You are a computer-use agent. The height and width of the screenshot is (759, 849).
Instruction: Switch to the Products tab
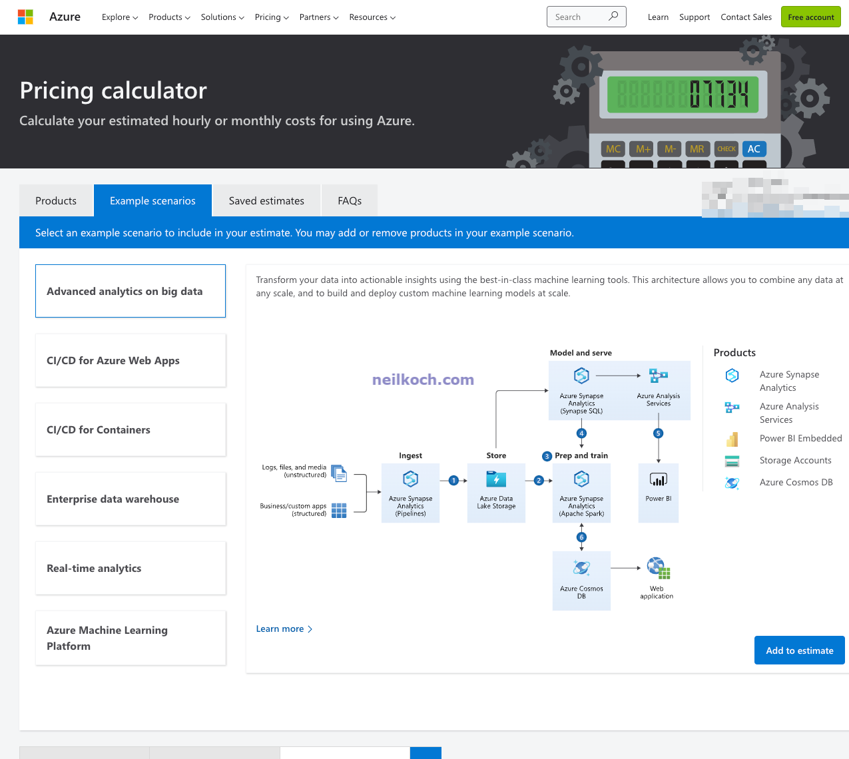pyautogui.click(x=56, y=200)
